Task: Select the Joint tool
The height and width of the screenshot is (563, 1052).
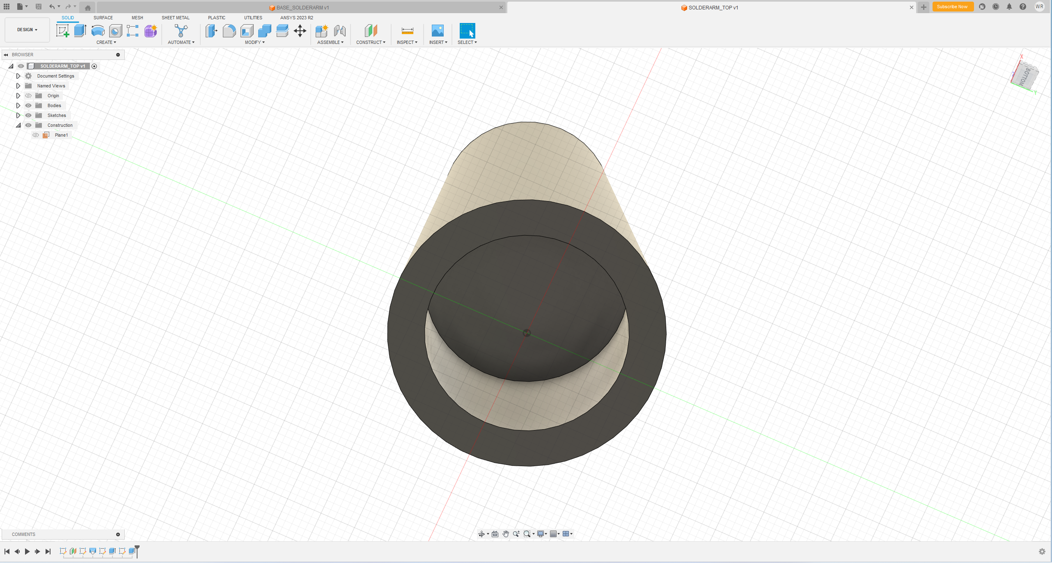Action: pyautogui.click(x=339, y=31)
